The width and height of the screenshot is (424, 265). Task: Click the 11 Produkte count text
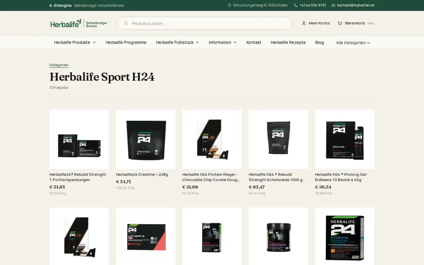coord(59,88)
